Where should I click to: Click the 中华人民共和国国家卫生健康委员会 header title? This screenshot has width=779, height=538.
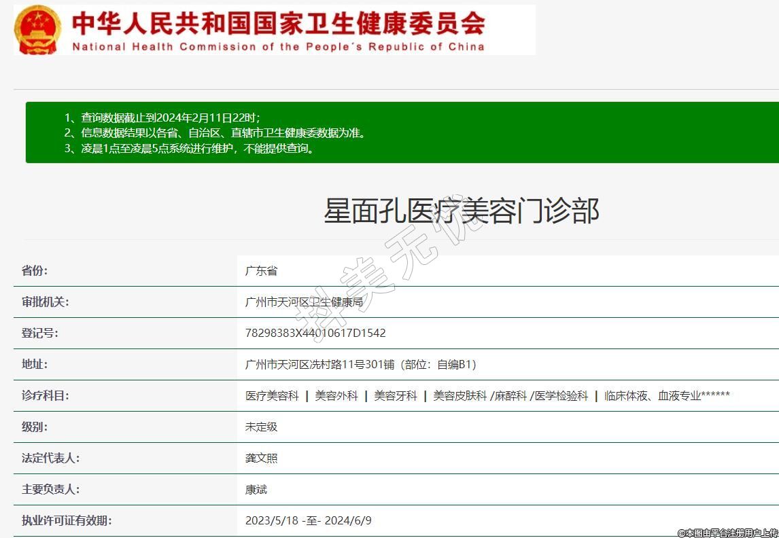[x=278, y=23]
